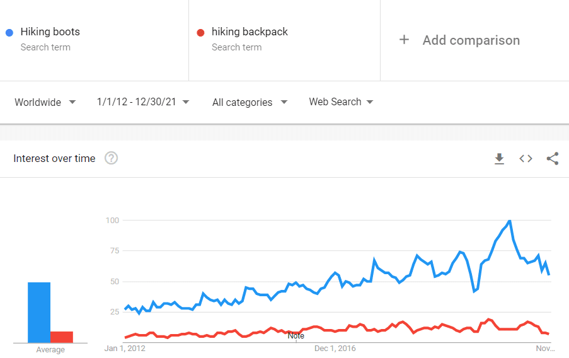Click Add comparison
Viewport: 569px width, 358px height.
coord(471,40)
